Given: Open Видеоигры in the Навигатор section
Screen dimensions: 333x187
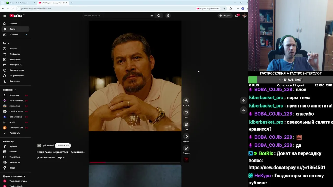Looking at the screenshot, I should click(15, 163).
